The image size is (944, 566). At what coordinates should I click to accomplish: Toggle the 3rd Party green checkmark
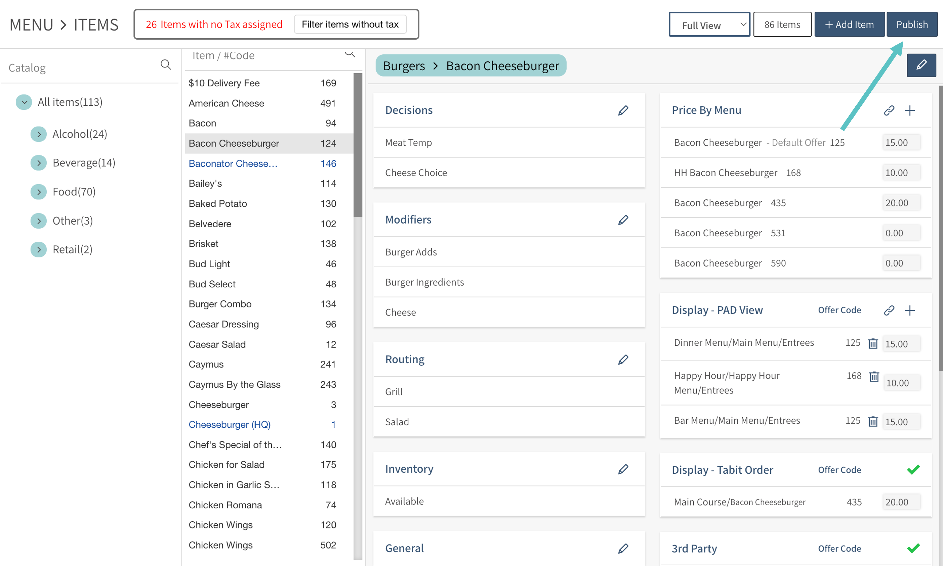(x=913, y=548)
